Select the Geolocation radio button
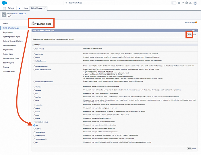 pyautogui.click(x=34, y=105)
